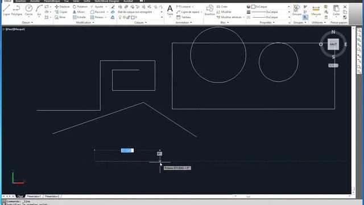This screenshot has width=364, height=205.
Task: Expand the Propriétés panel
Action: pos(267,23)
